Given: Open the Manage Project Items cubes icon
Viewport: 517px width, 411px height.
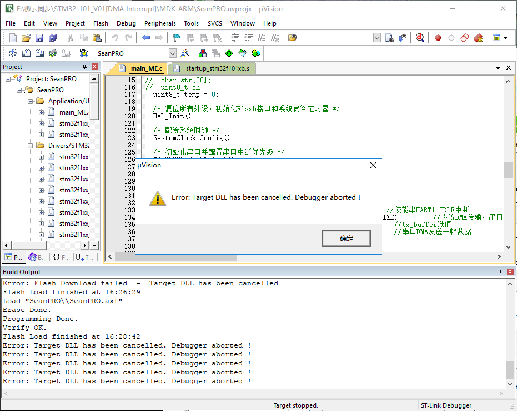Looking at the screenshot, I should [x=203, y=53].
